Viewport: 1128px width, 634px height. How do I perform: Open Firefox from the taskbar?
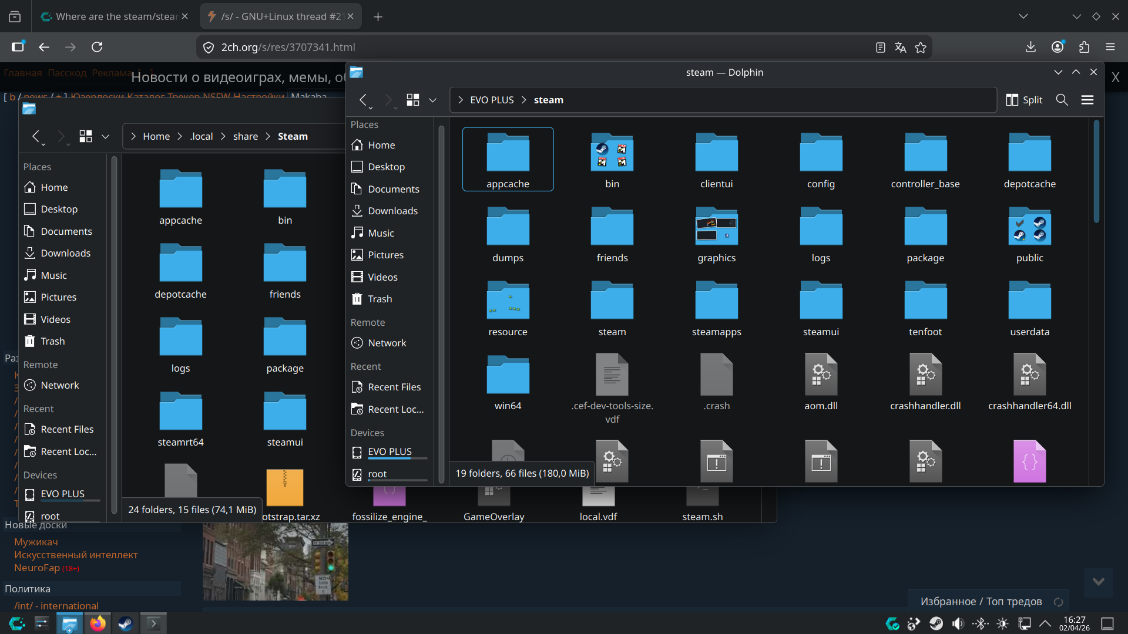[98, 623]
